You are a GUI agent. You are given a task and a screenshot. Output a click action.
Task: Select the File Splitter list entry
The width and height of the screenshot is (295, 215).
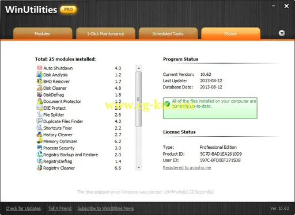click(x=79, y=115)
